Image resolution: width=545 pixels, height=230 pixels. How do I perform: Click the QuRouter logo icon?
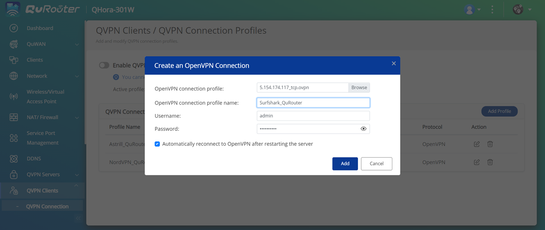click(x=12, y=10)
